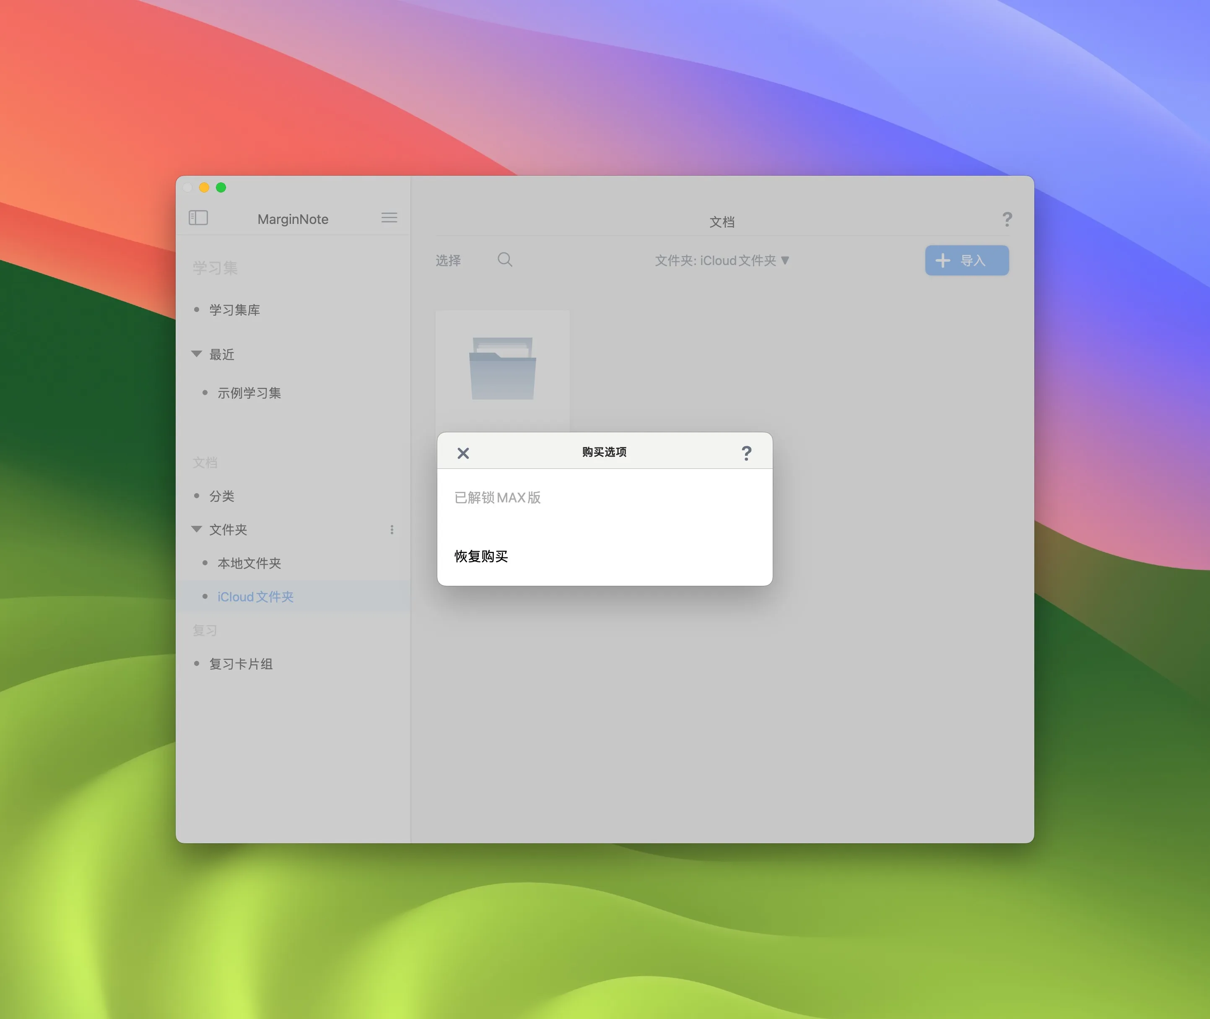
Task: Click 选择 in the document toolbar
Action: (448, 260)
